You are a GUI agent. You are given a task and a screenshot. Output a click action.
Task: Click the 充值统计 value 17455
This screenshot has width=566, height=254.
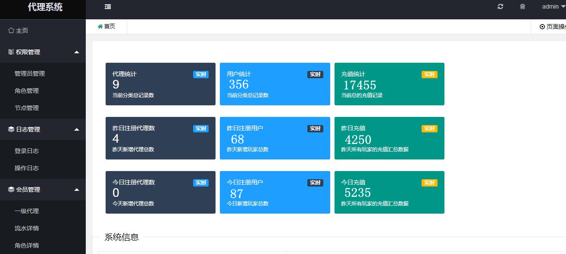point(360,85)
